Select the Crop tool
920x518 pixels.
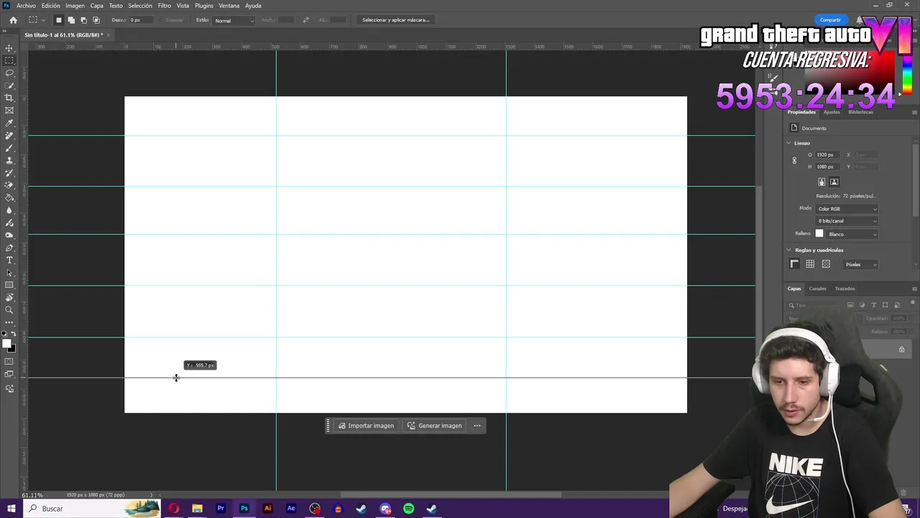[x=9, y=98]
